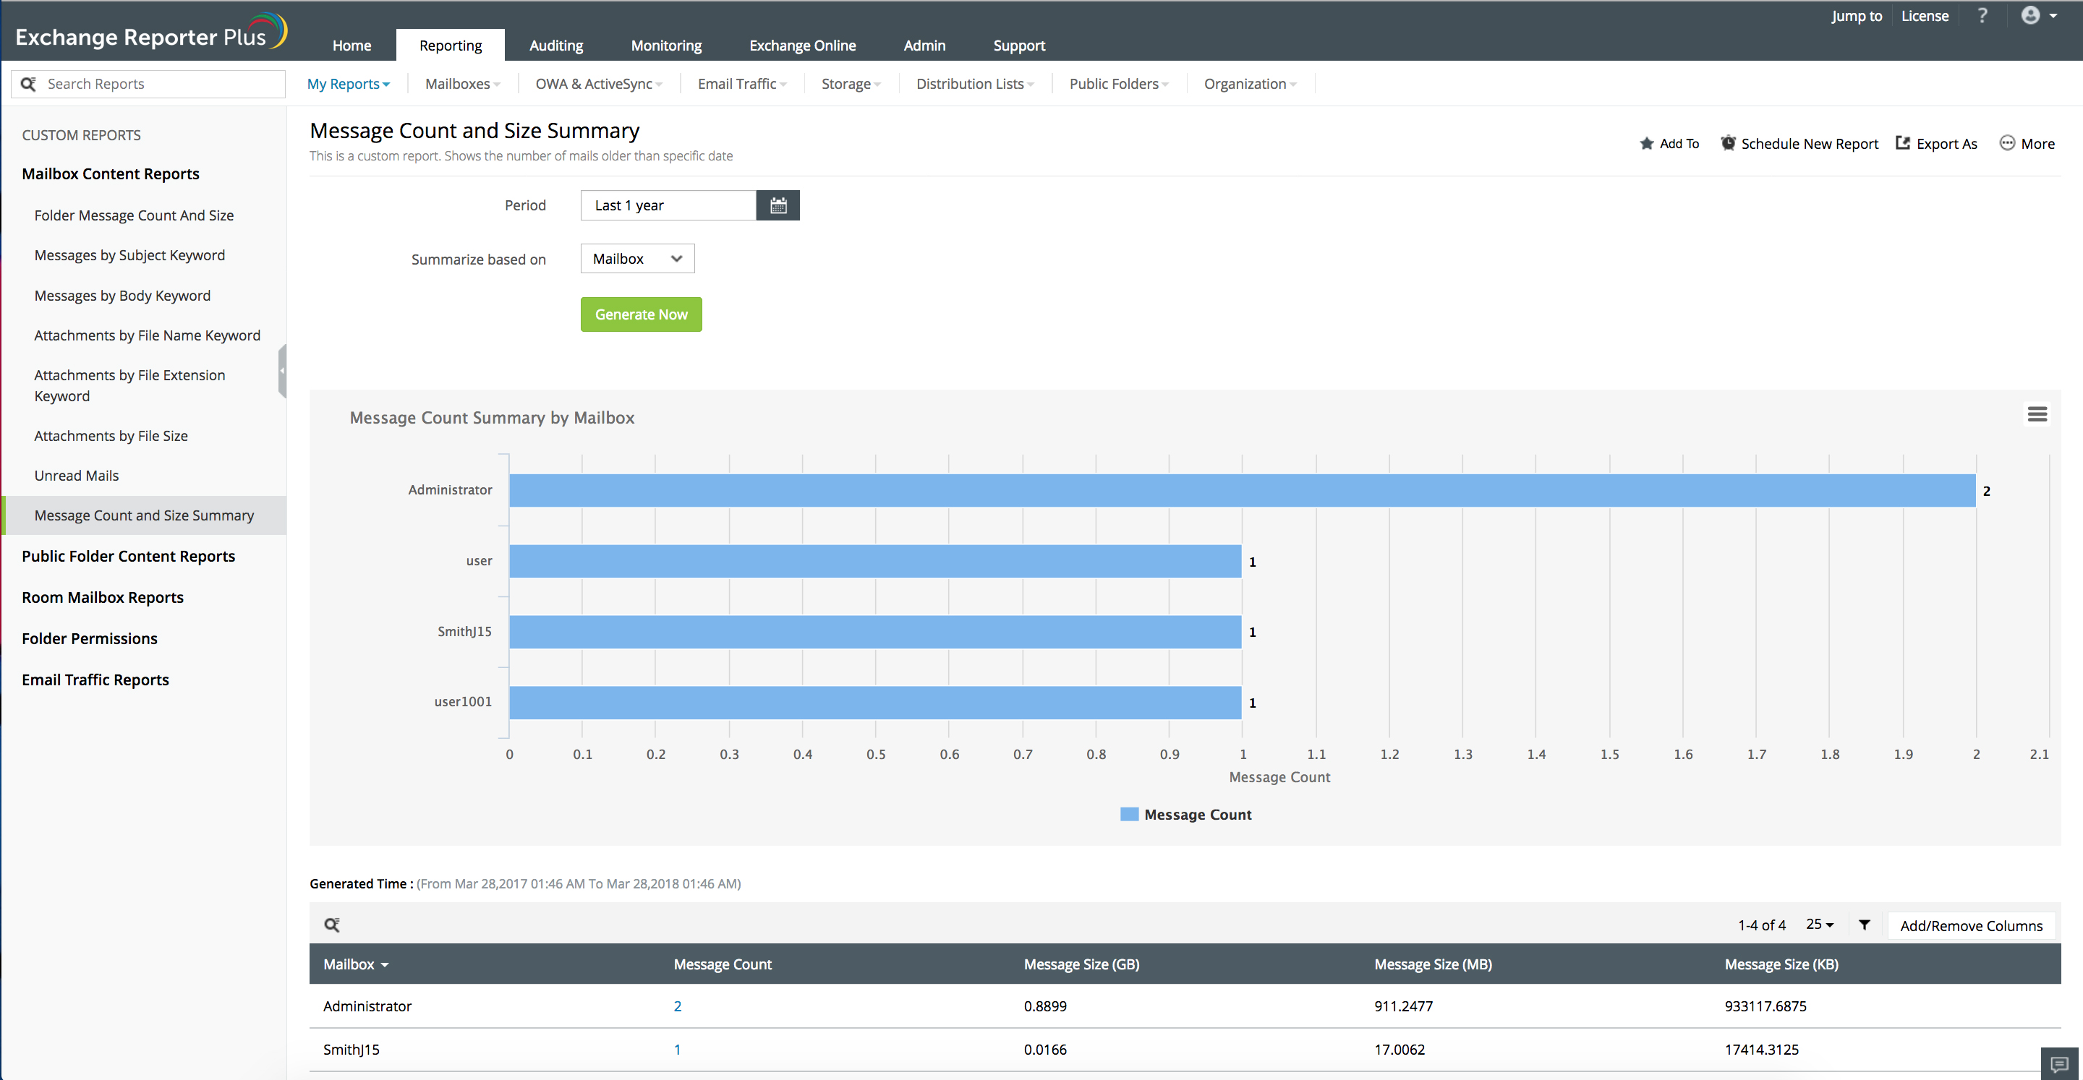Open the calendar date picker for Period
Viewport: 2083px width, 1080px height.
tap(777, 205)
